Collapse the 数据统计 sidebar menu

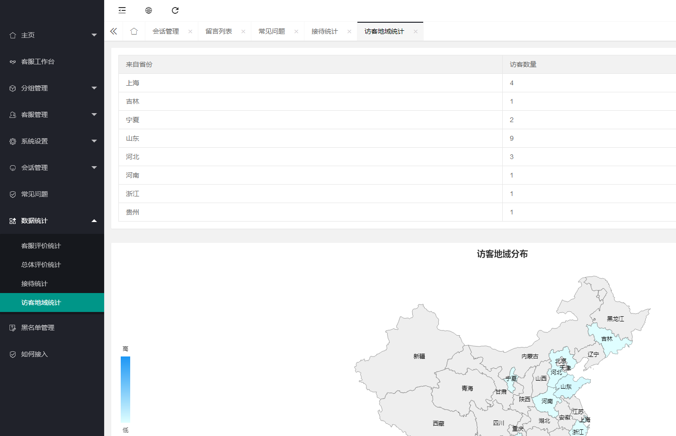(52, 221)
